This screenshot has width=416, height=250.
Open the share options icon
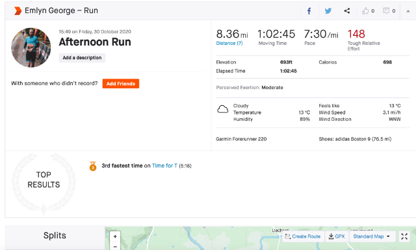pyautogui.click(x=347, y=11)
